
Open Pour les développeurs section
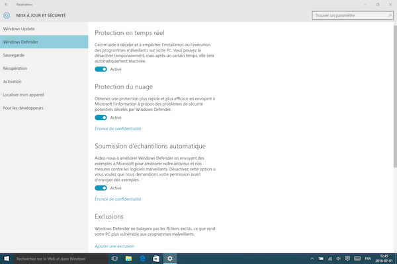(44, 108)
